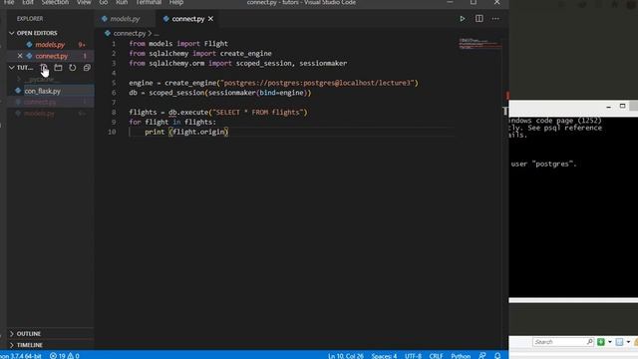Expand the Timeline panel
638x359 pixels.
coord(12,345)
